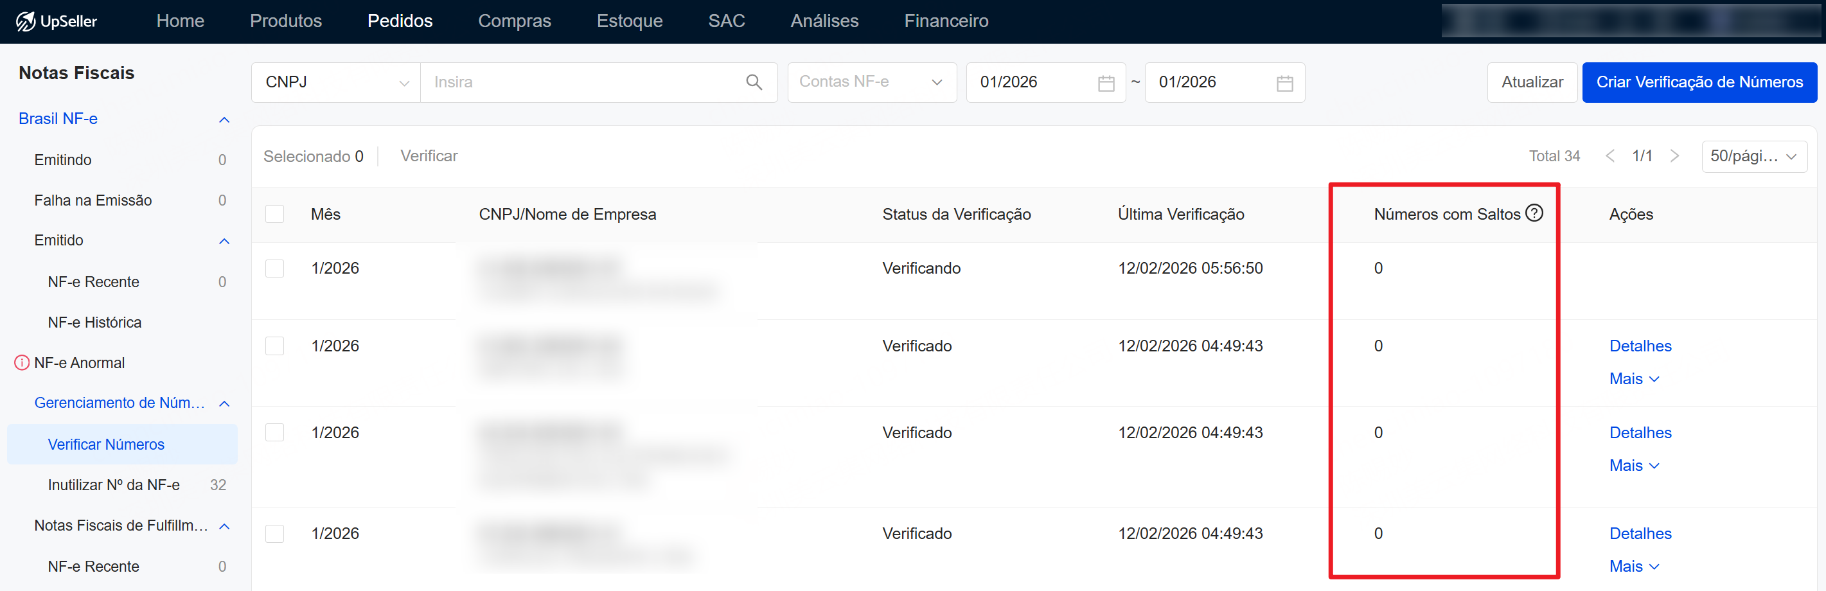
Task: Open the end date calendar icon
Action: (1284, 83)
